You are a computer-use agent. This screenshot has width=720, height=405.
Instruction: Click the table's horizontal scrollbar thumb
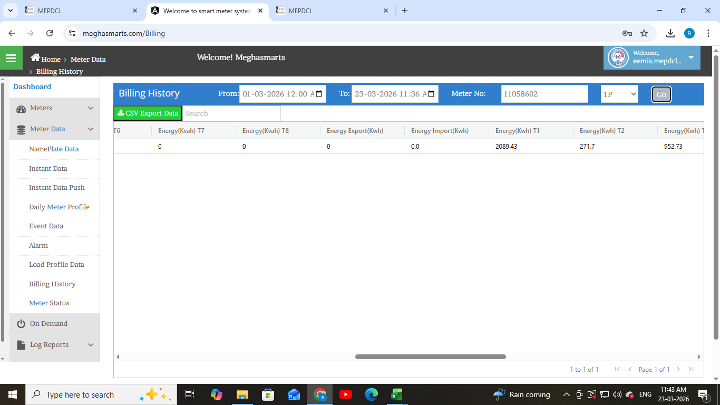431,357
